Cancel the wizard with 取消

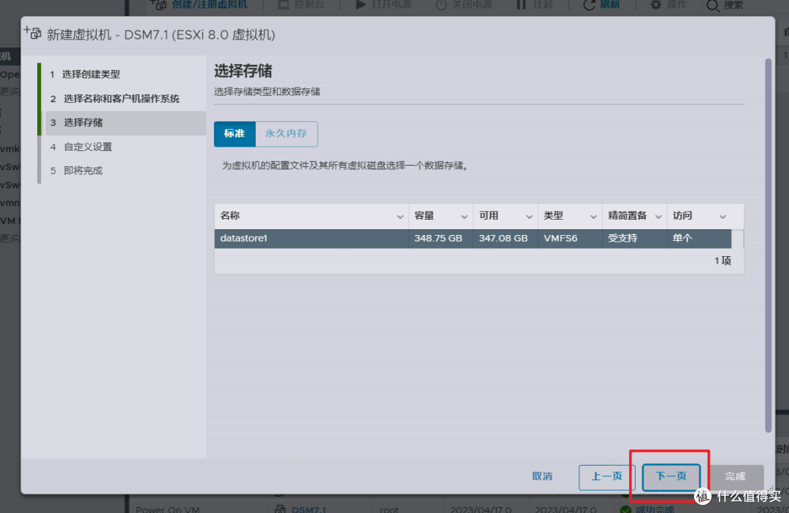tap(542, 476)
